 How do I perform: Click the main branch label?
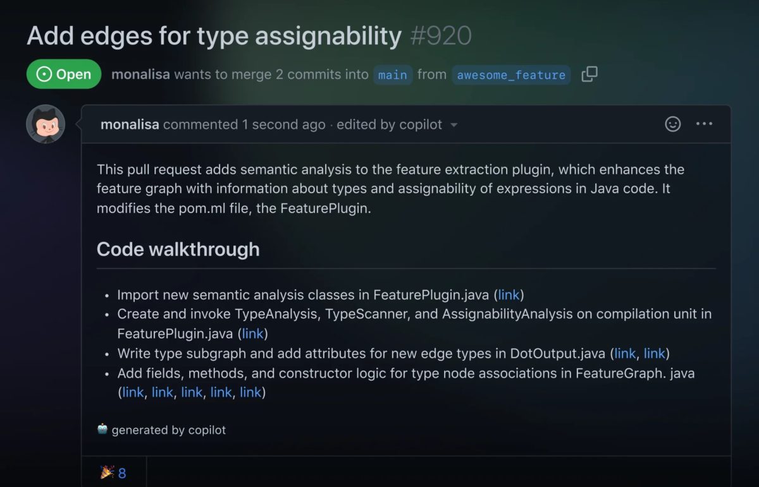(392, 75)
